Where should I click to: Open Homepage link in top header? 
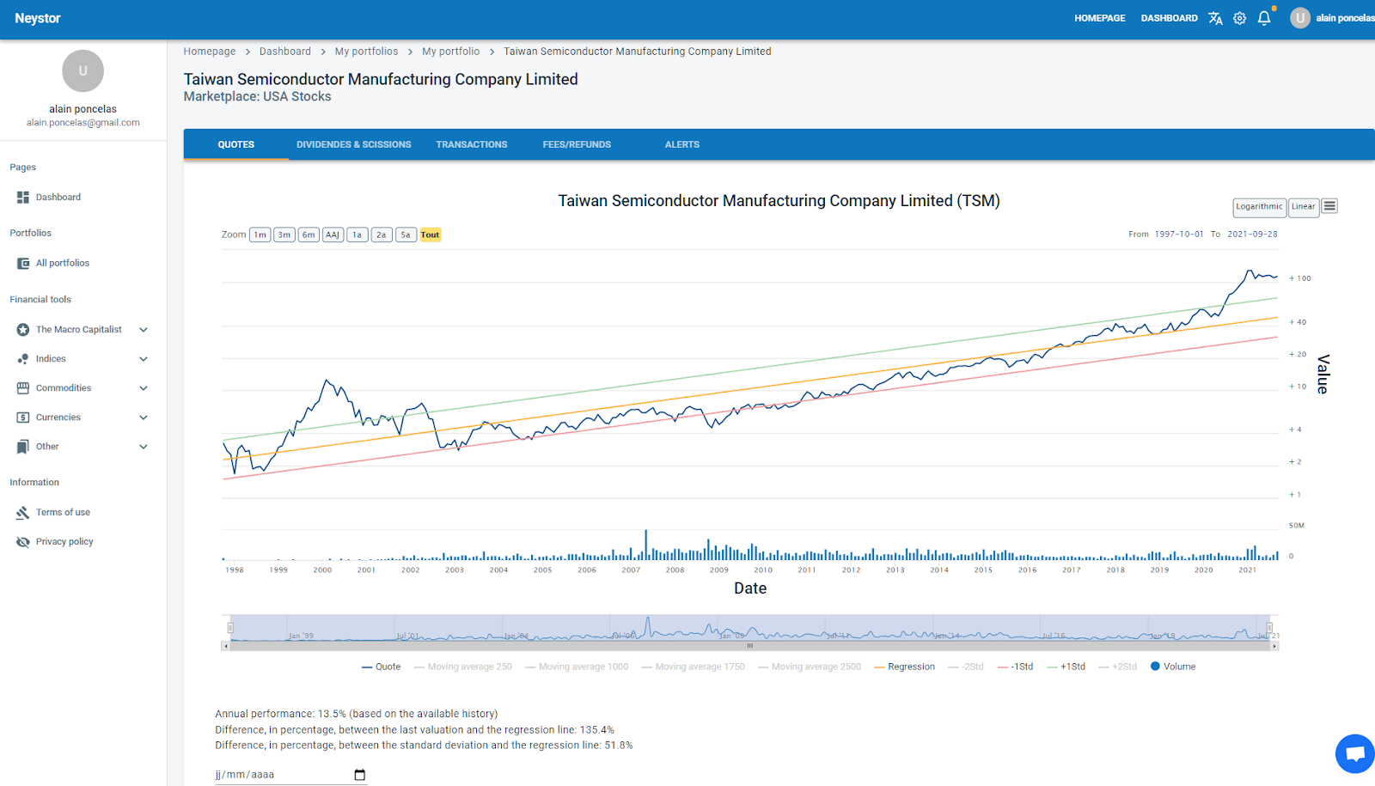1100,18
